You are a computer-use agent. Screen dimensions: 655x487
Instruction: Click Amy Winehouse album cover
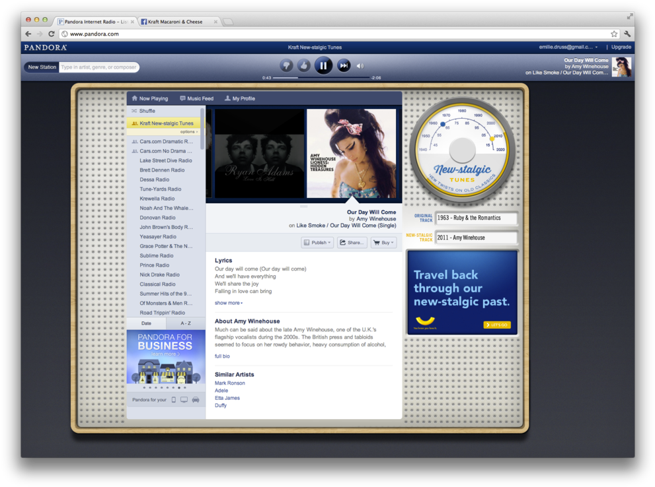[x=352, y=154]
